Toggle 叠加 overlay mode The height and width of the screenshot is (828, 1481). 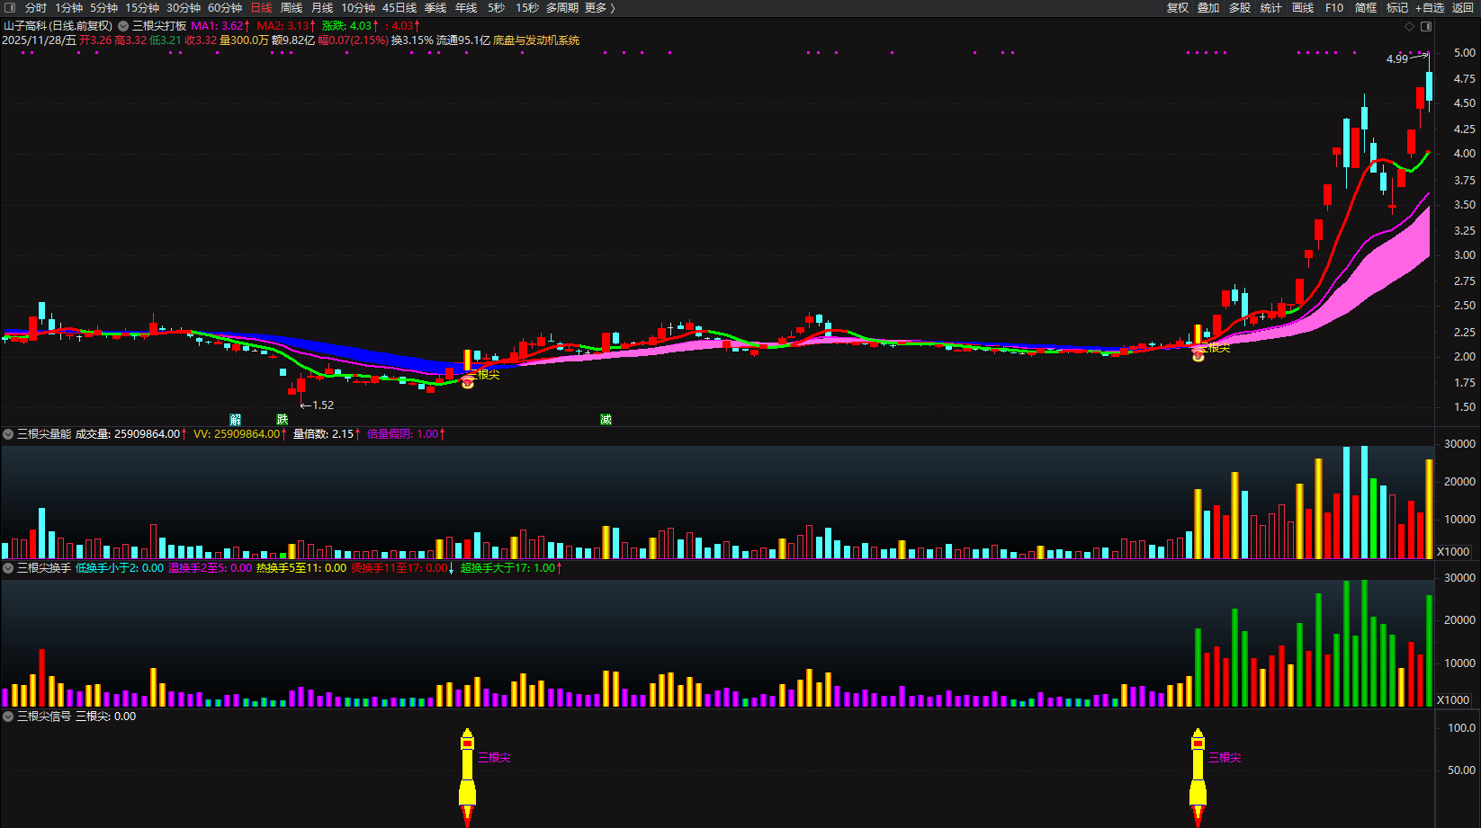1207,8
